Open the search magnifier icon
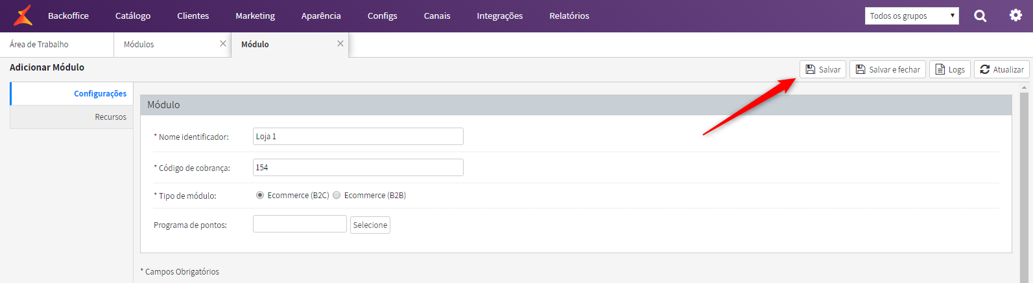Screen dimensions: 1033x283 click(x=980, y=16)
